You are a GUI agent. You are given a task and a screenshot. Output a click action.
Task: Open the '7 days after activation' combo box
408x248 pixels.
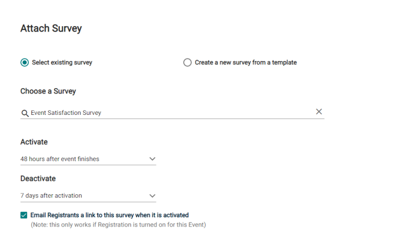[88, 196]
